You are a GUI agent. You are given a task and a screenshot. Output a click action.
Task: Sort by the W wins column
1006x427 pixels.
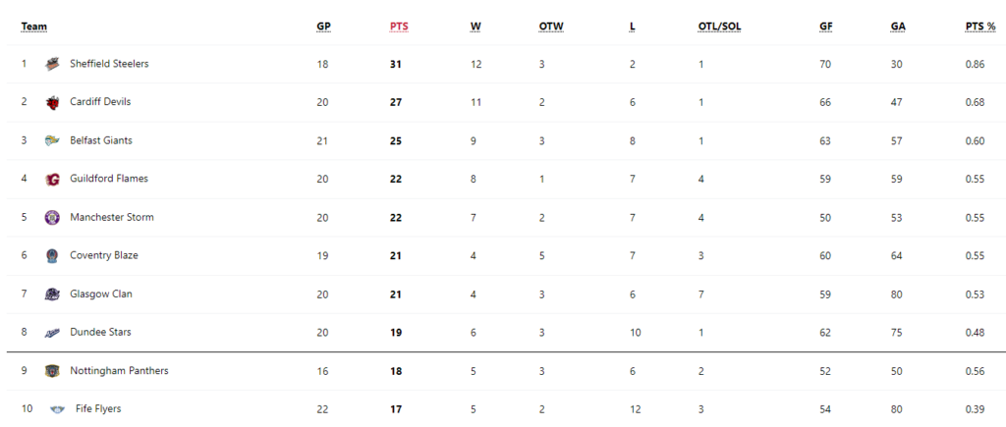(475, 27)
